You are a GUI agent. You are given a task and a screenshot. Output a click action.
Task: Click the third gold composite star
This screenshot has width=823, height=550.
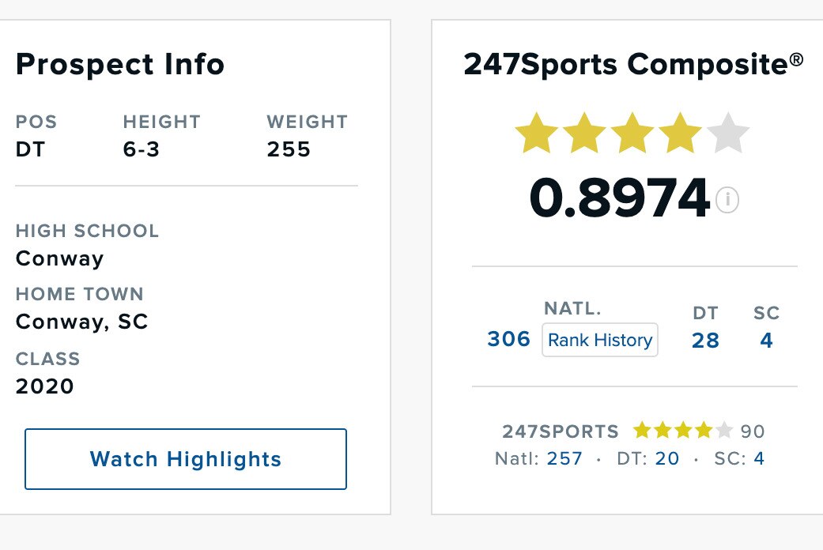632,133
